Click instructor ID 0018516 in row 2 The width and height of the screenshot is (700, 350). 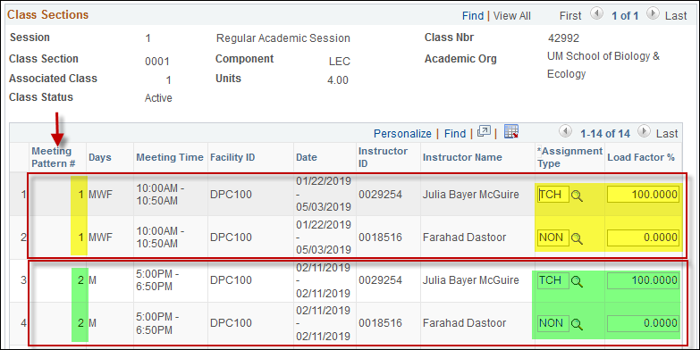[x=380, y=237]
